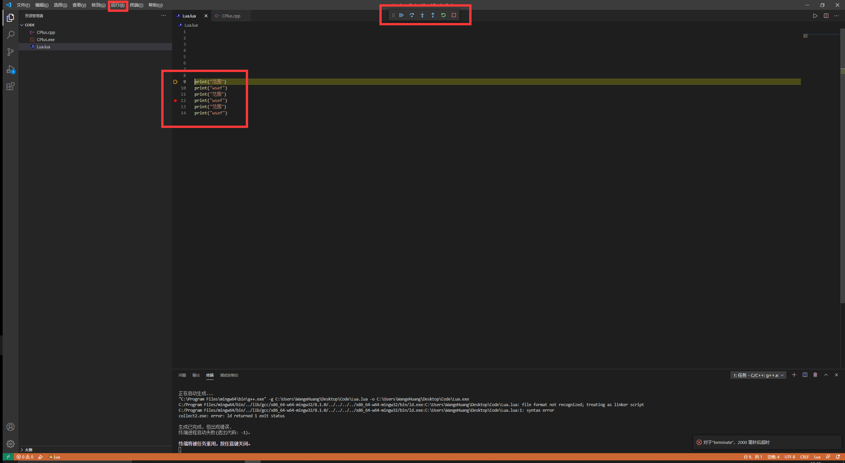The image size is (845, 463).
Task: Stop the debug session
Action: pos(454,15)
